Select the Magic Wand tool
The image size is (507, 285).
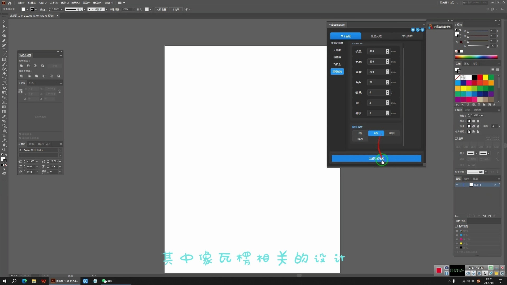4,31
